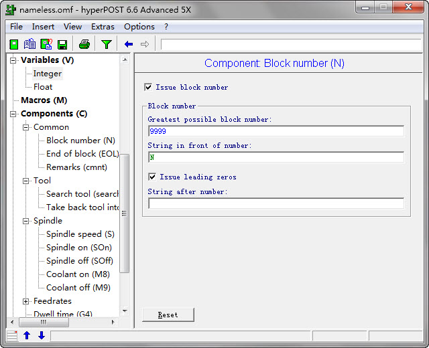The image size is (429, 348).
Task: Select the Feedrates tree label
Action: [x=52, y=301]
